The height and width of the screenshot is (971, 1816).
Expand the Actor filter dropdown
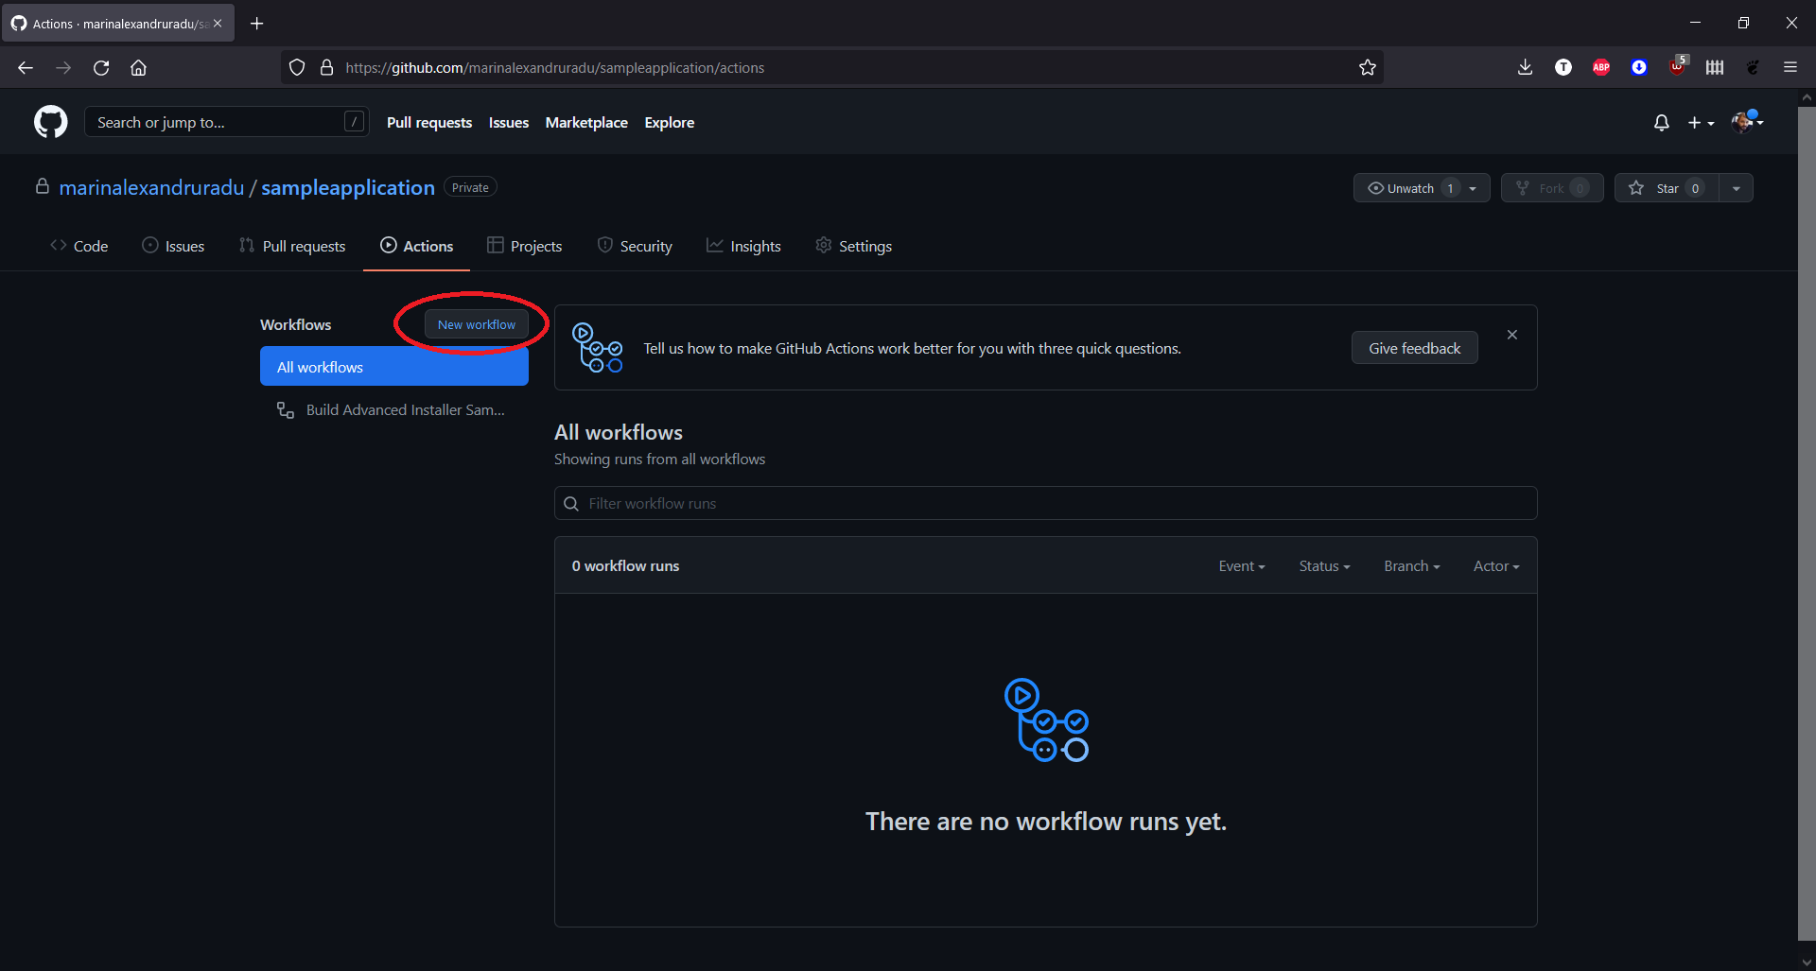pos(1496,565)
